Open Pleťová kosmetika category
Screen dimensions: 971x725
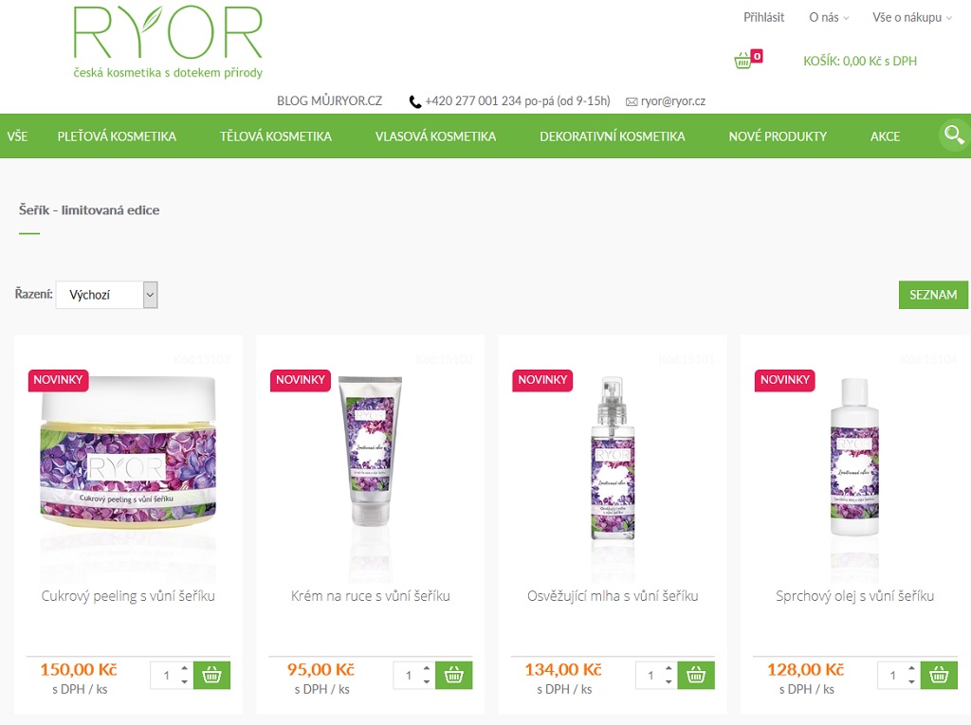pos(117,136)
